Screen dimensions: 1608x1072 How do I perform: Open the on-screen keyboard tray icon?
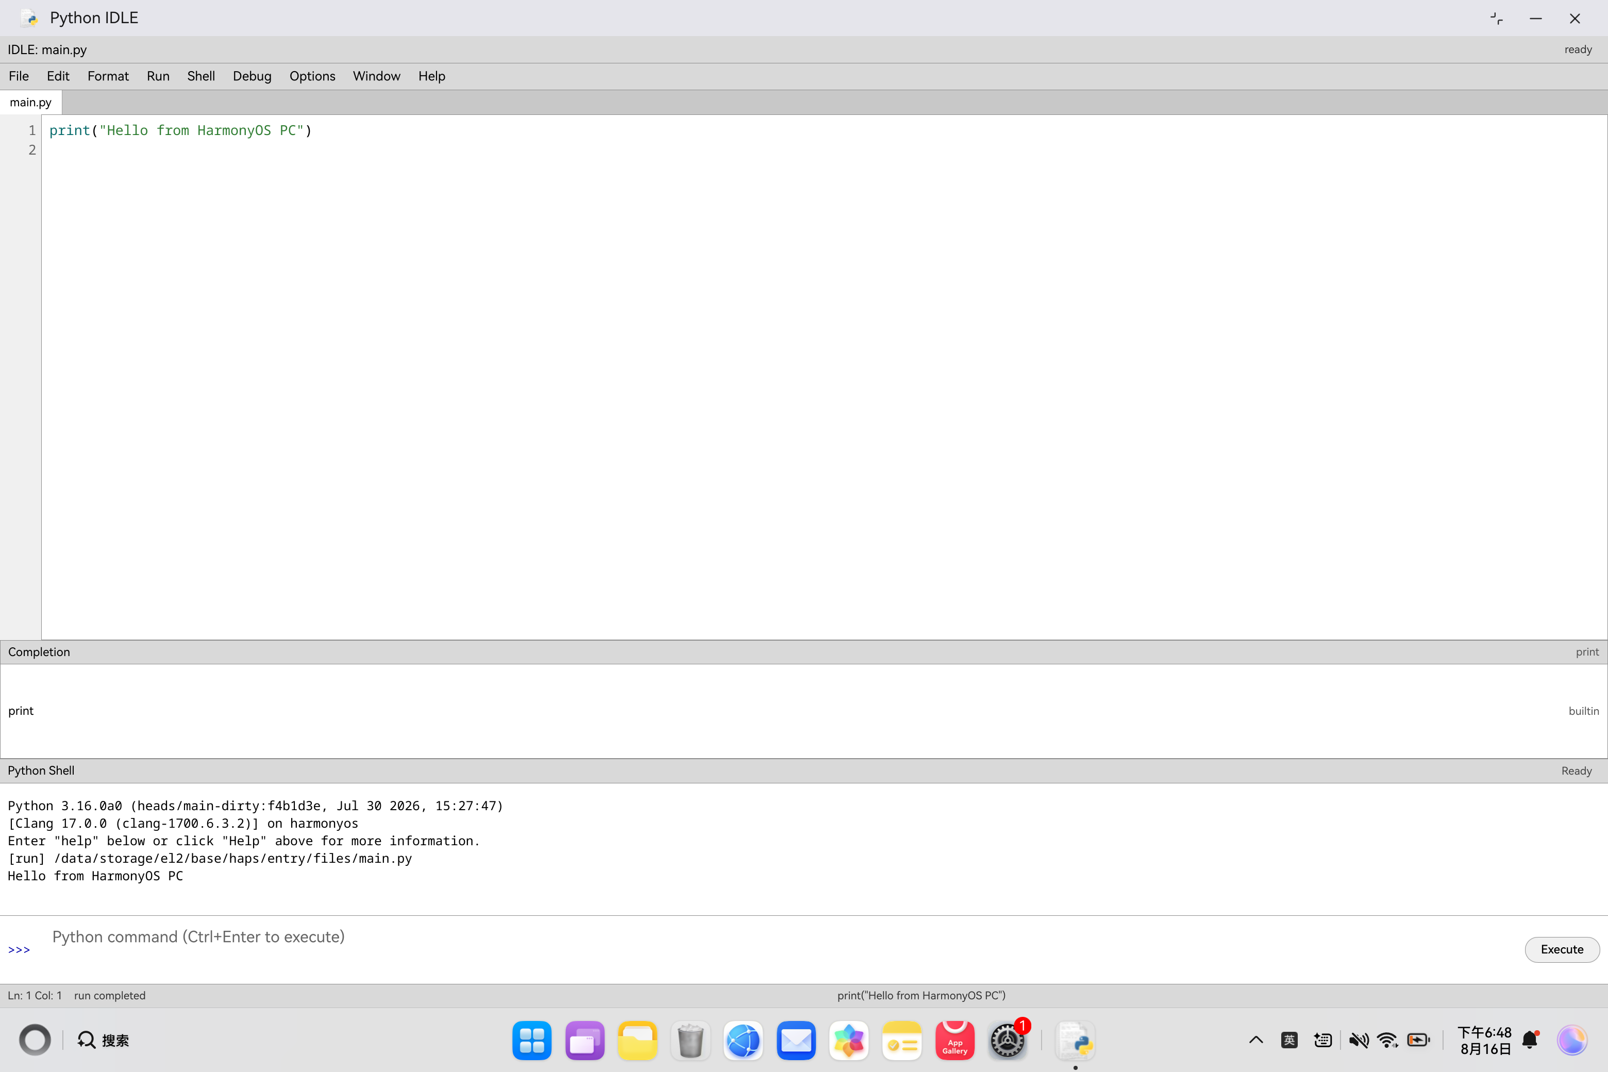1323,1040
